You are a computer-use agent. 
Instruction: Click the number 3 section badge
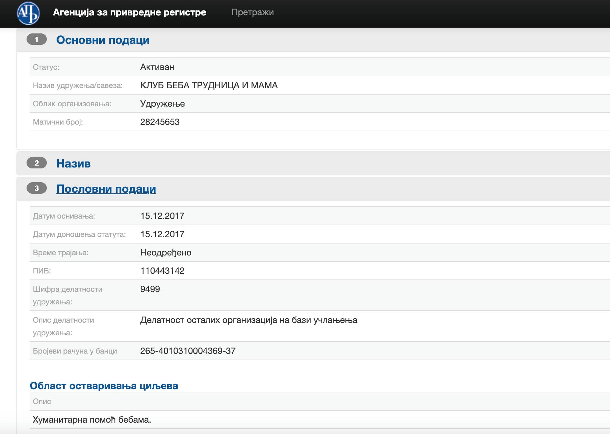tap(37, 188)
